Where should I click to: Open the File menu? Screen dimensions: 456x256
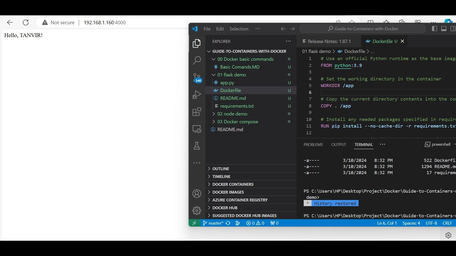pos(207,29)
